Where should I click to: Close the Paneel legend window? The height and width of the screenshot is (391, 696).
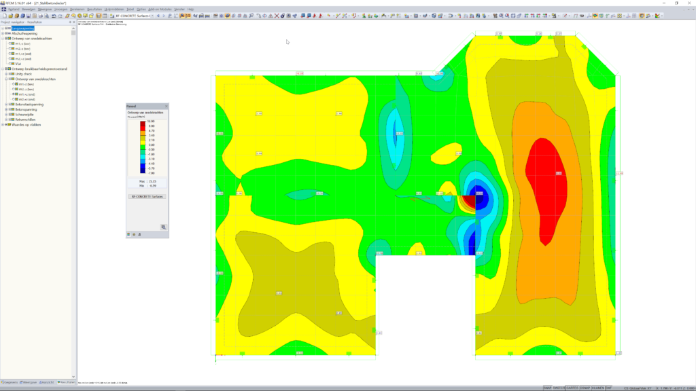pyautogui.click(x=166, y=107)
